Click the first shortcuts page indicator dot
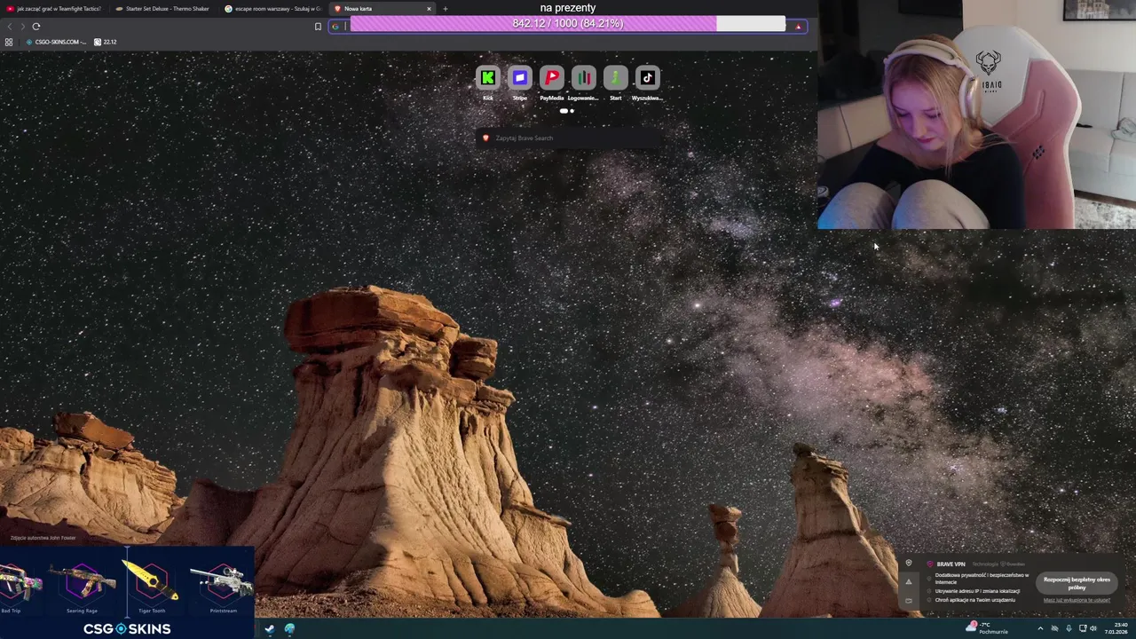1136x639 pixels. pyautogui.click(x=564, y=111)
